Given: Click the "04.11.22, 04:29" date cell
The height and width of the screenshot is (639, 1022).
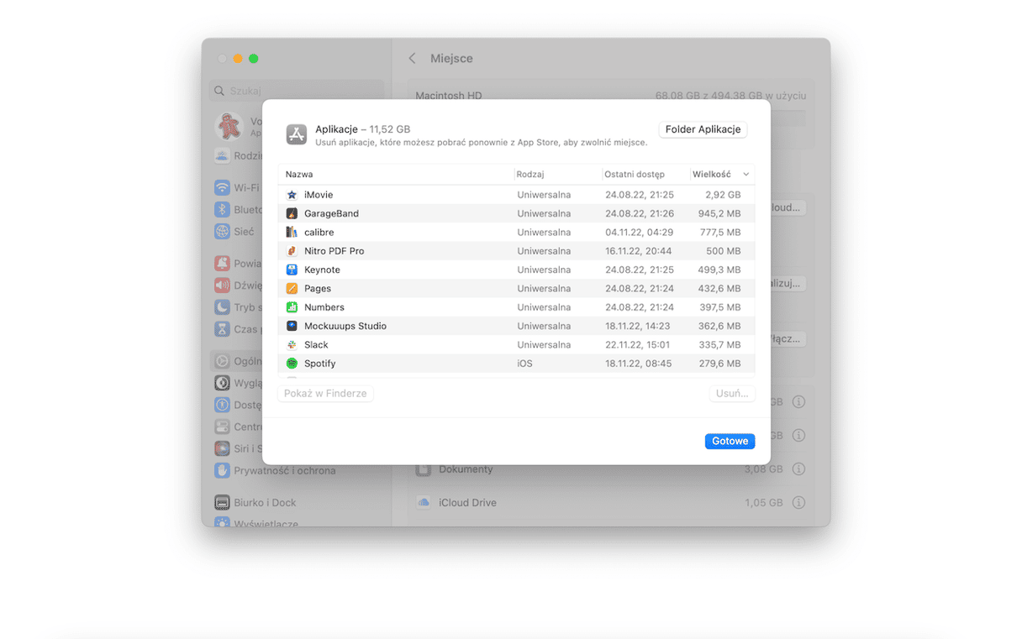Looking at the screenshot, I should pyautogui.click(x=640, y=233).
